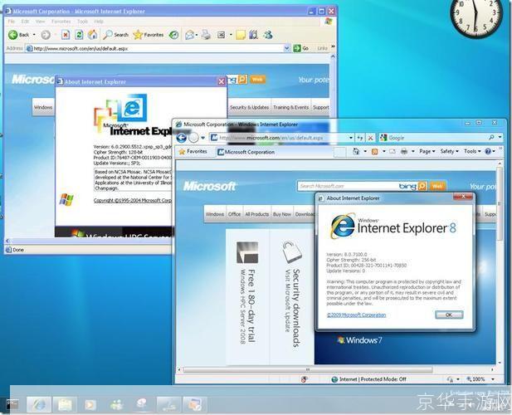Image resolution: width=512 pixels, height=415 pixels.
Task: Click All Products tab on IE8 page
Action: 256,214
